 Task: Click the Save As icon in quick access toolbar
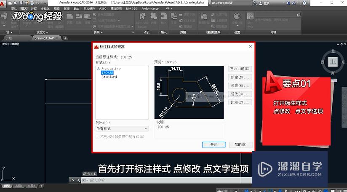coord(27,3)
